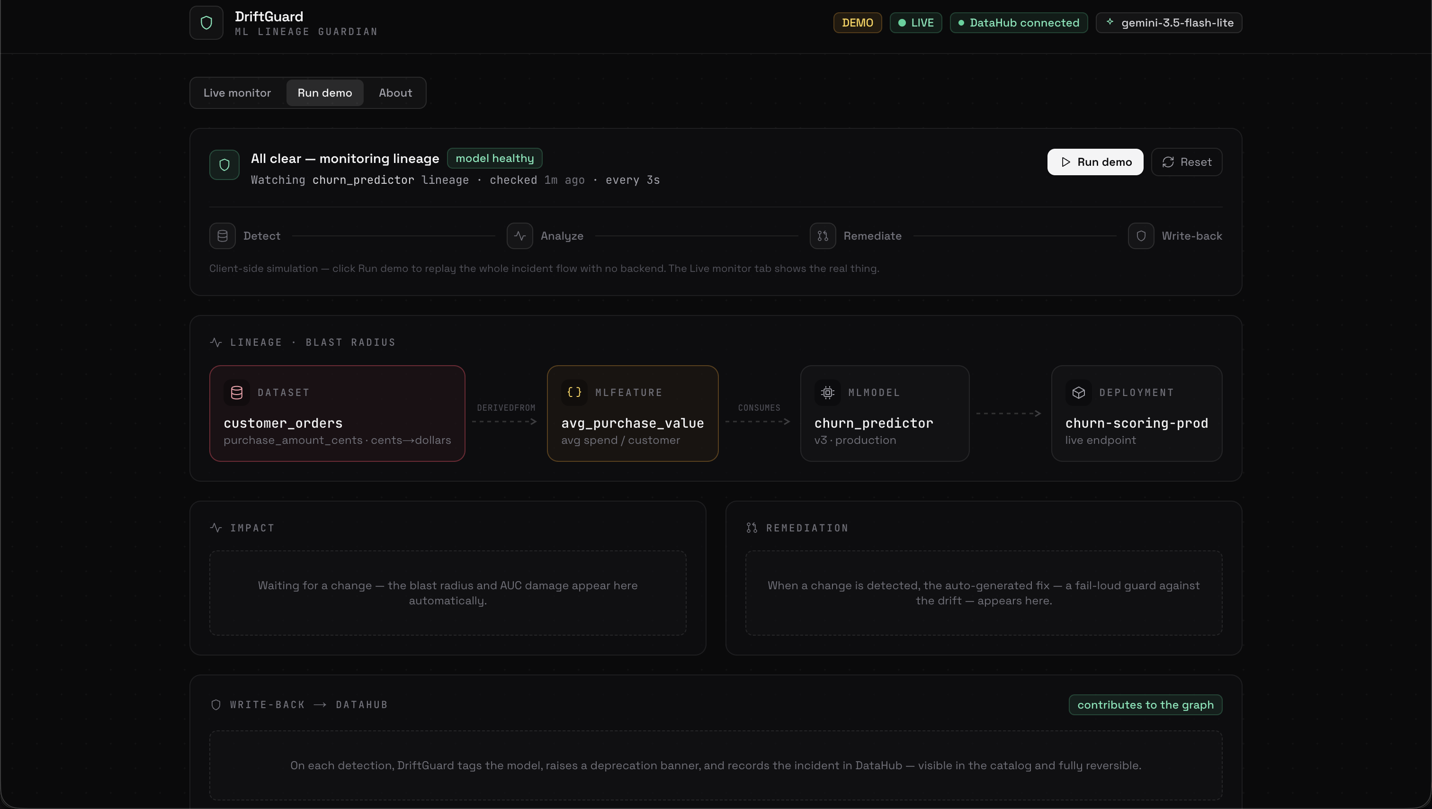Click the purchase_amount_cents · cents→dollars text

[x=337, y=440]
